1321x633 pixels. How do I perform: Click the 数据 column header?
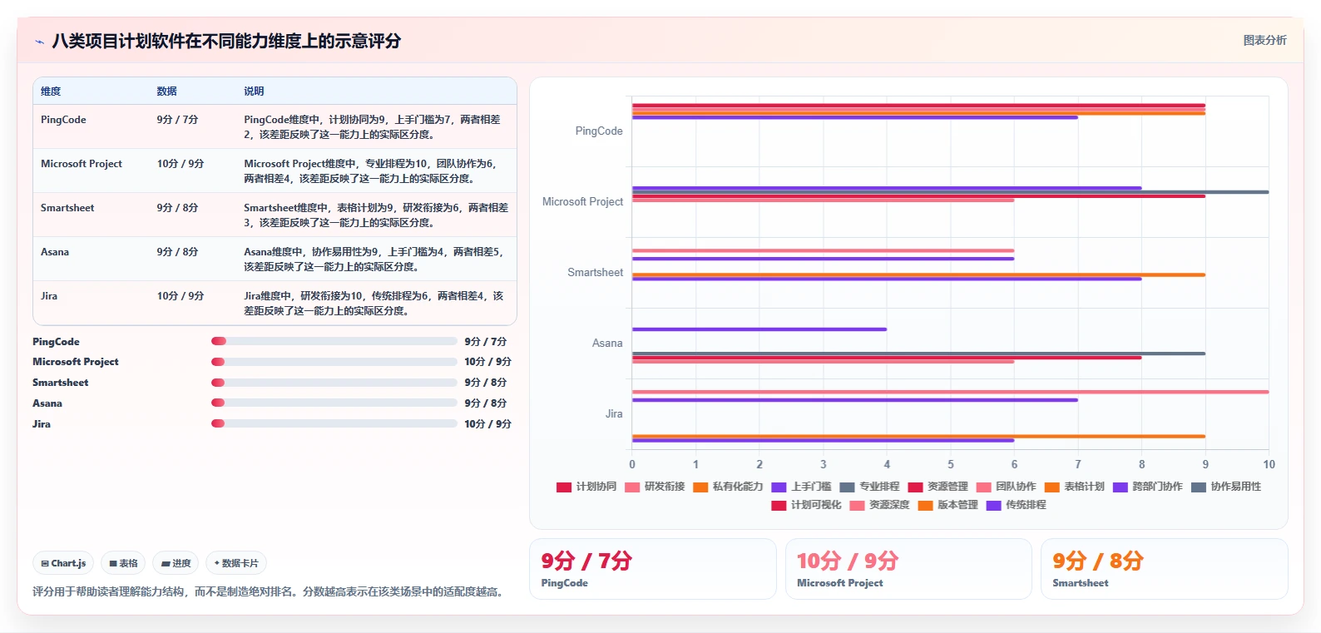click(166, 91)
